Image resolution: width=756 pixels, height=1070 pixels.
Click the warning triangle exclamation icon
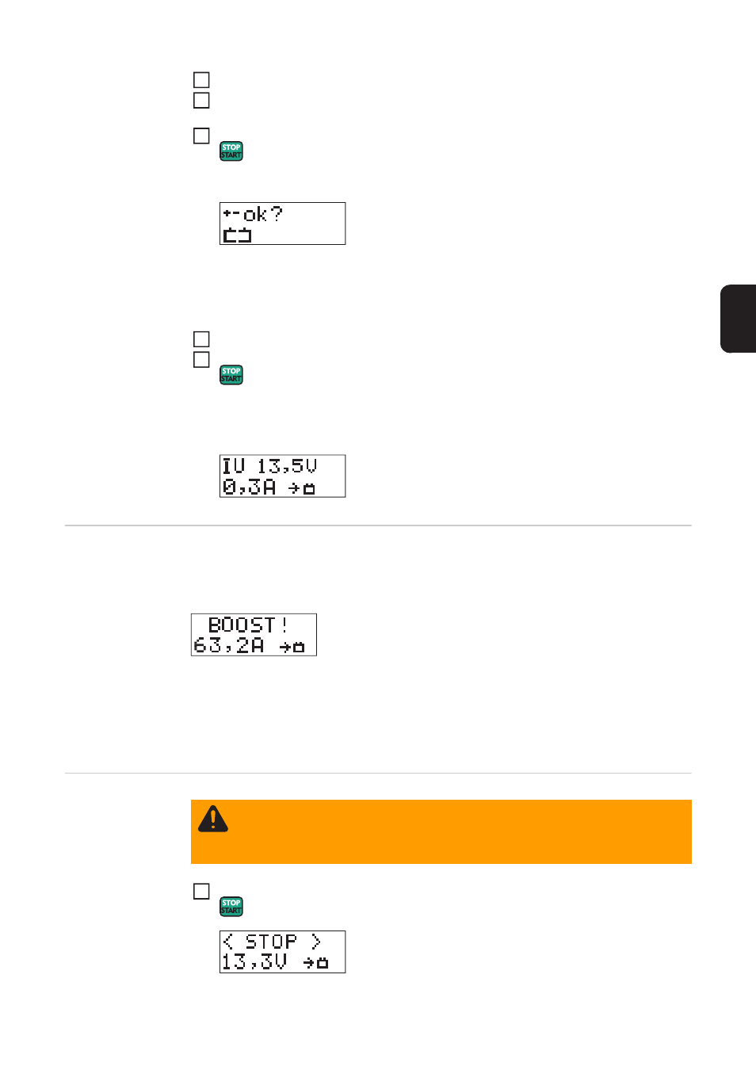point(213,819)
